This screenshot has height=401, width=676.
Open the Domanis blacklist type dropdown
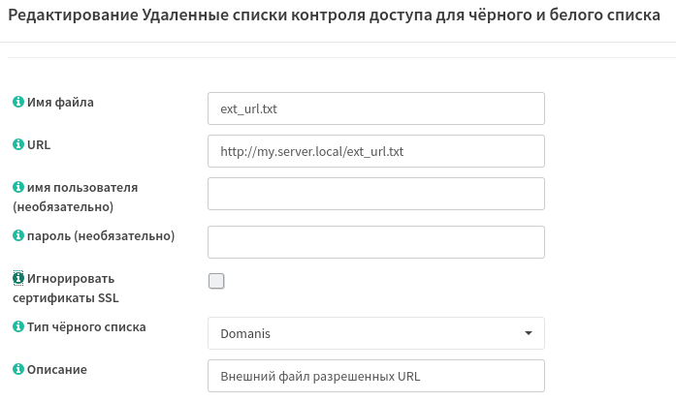pos(376,333)
